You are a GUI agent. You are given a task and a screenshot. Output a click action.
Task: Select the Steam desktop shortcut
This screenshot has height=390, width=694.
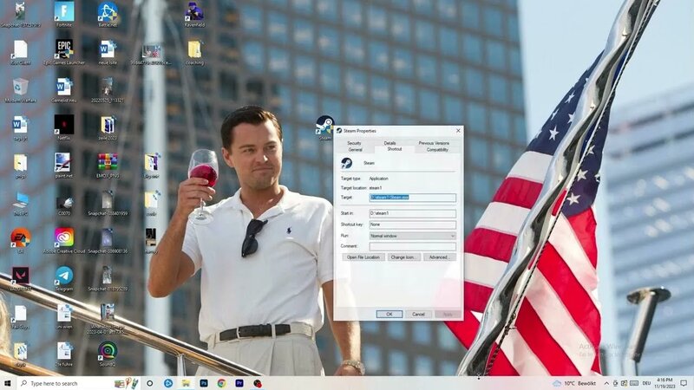pyautogui.click(x=324, y=127)
